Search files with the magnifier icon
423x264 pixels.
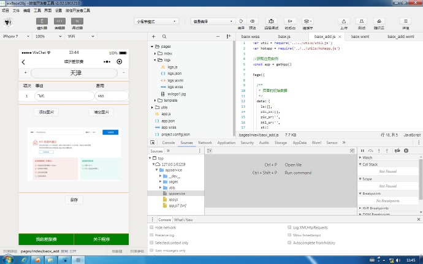pos(164,36)
